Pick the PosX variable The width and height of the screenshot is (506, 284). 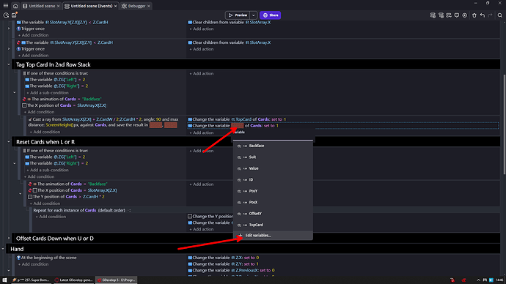click(273, 202)
